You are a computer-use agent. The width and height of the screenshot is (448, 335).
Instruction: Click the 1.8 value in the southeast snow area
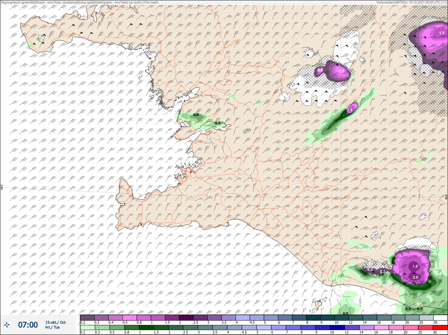415,266
